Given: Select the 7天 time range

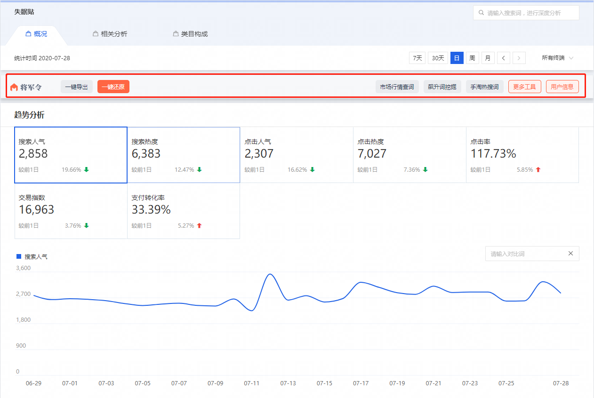Looking at the screenshot, I should 417,58.
